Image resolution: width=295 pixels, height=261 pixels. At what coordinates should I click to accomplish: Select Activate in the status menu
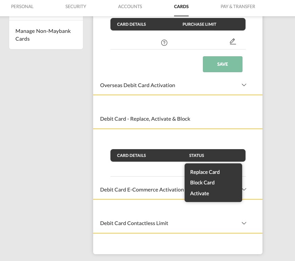tap(199, 194)
